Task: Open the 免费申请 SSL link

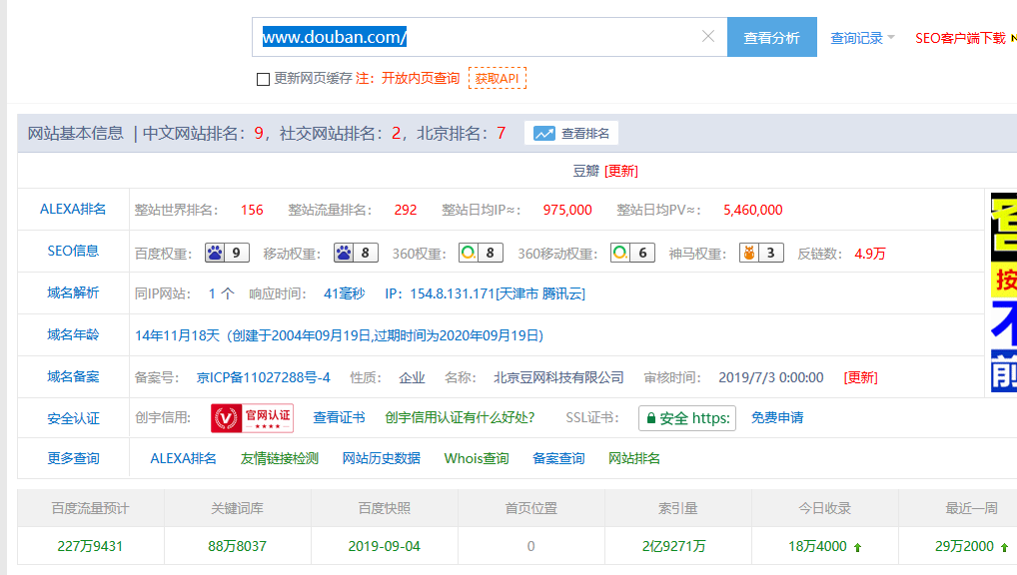Action: click(778, 418)
